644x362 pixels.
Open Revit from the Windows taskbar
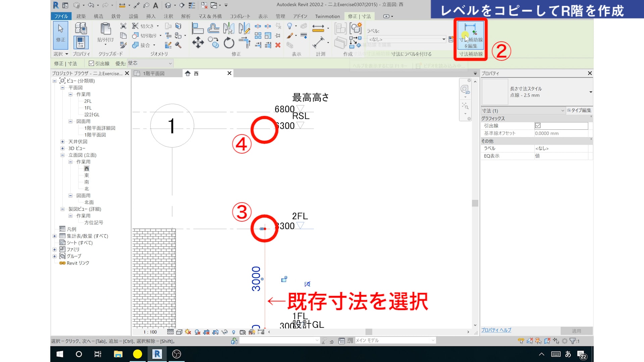tap(157, 354)
